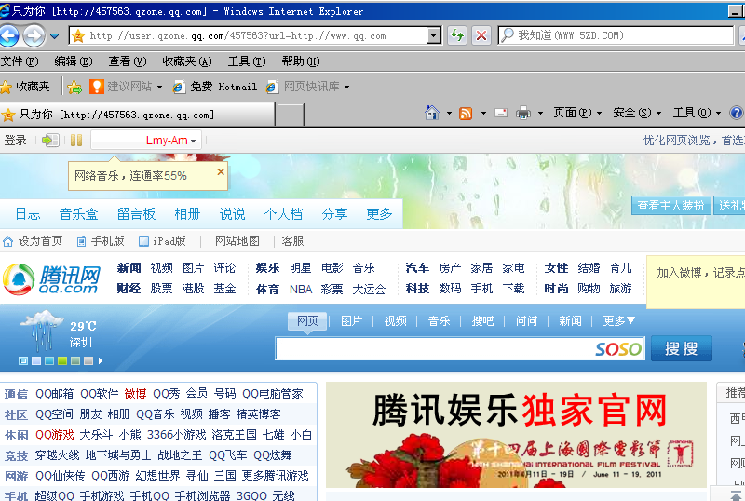The height and width of the screenshot is (501, 745).
Task: Select the light gray skin color swatch
Action: tap(88, 361)
